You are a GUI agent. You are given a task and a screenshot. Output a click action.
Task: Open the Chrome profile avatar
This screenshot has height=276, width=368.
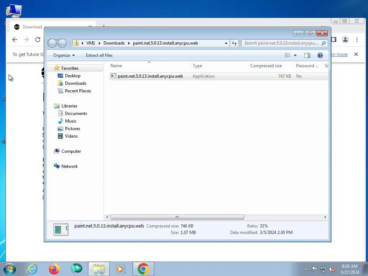pyautogui.click(x=345, y=40)
